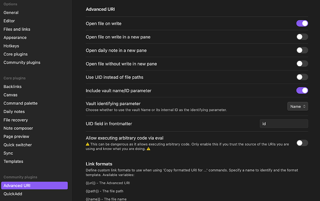
Task: Open Files and links settings
Action: point(17,29)
